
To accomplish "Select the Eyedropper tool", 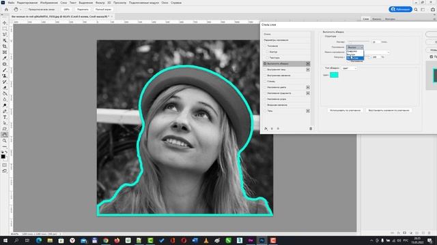I will pyautogui.click(x=5, y=58).
